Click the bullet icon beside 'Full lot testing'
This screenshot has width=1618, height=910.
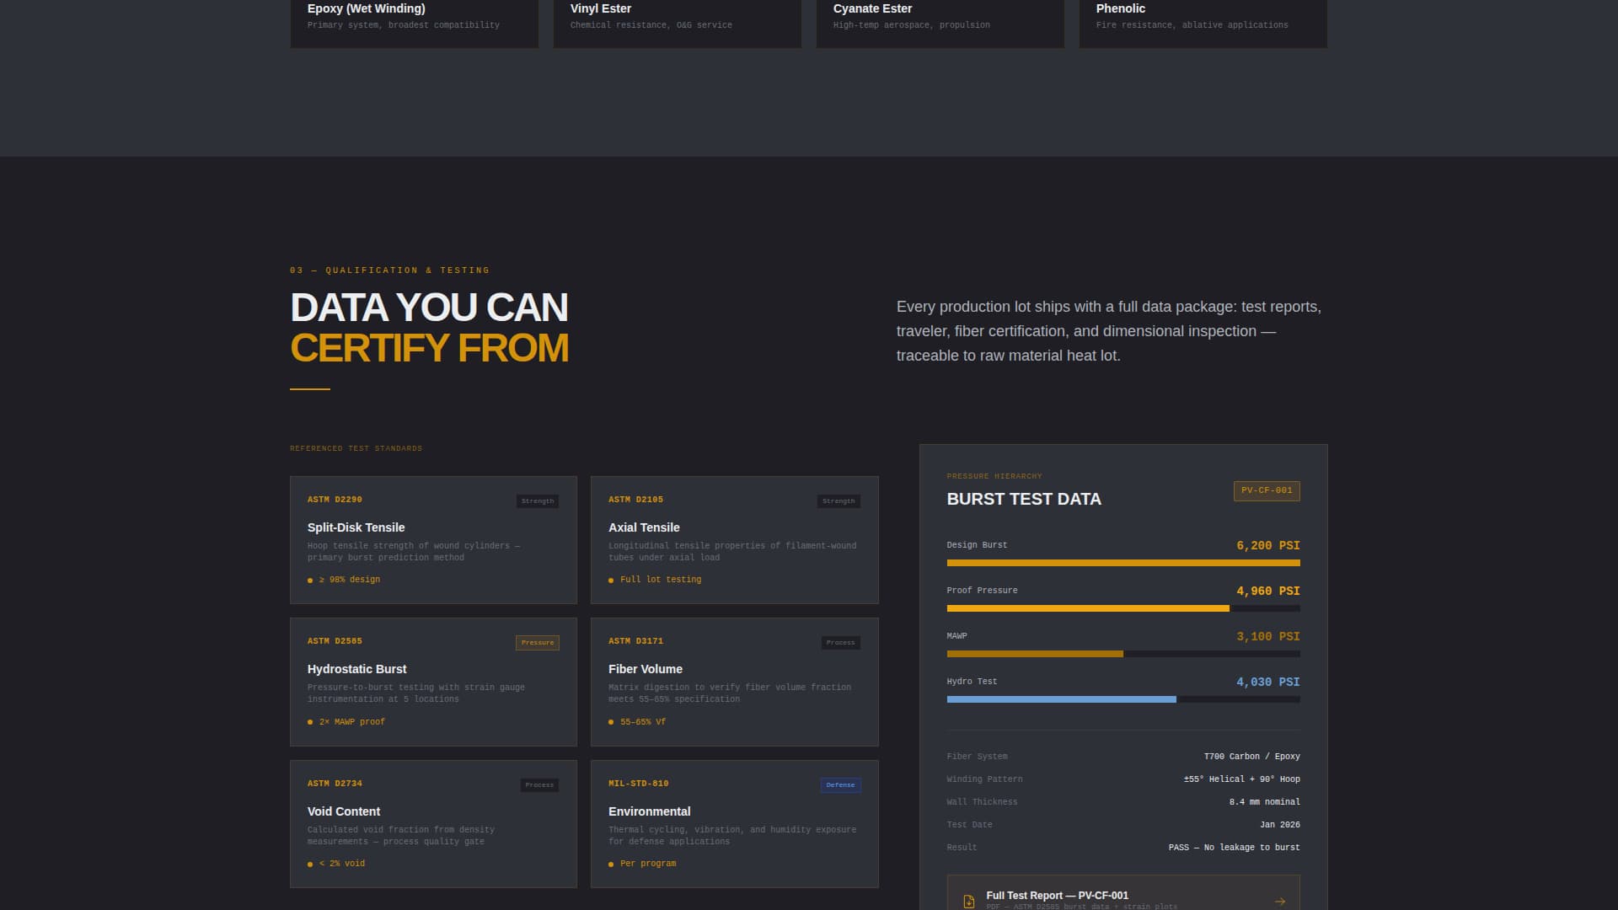tap(612, 579)
